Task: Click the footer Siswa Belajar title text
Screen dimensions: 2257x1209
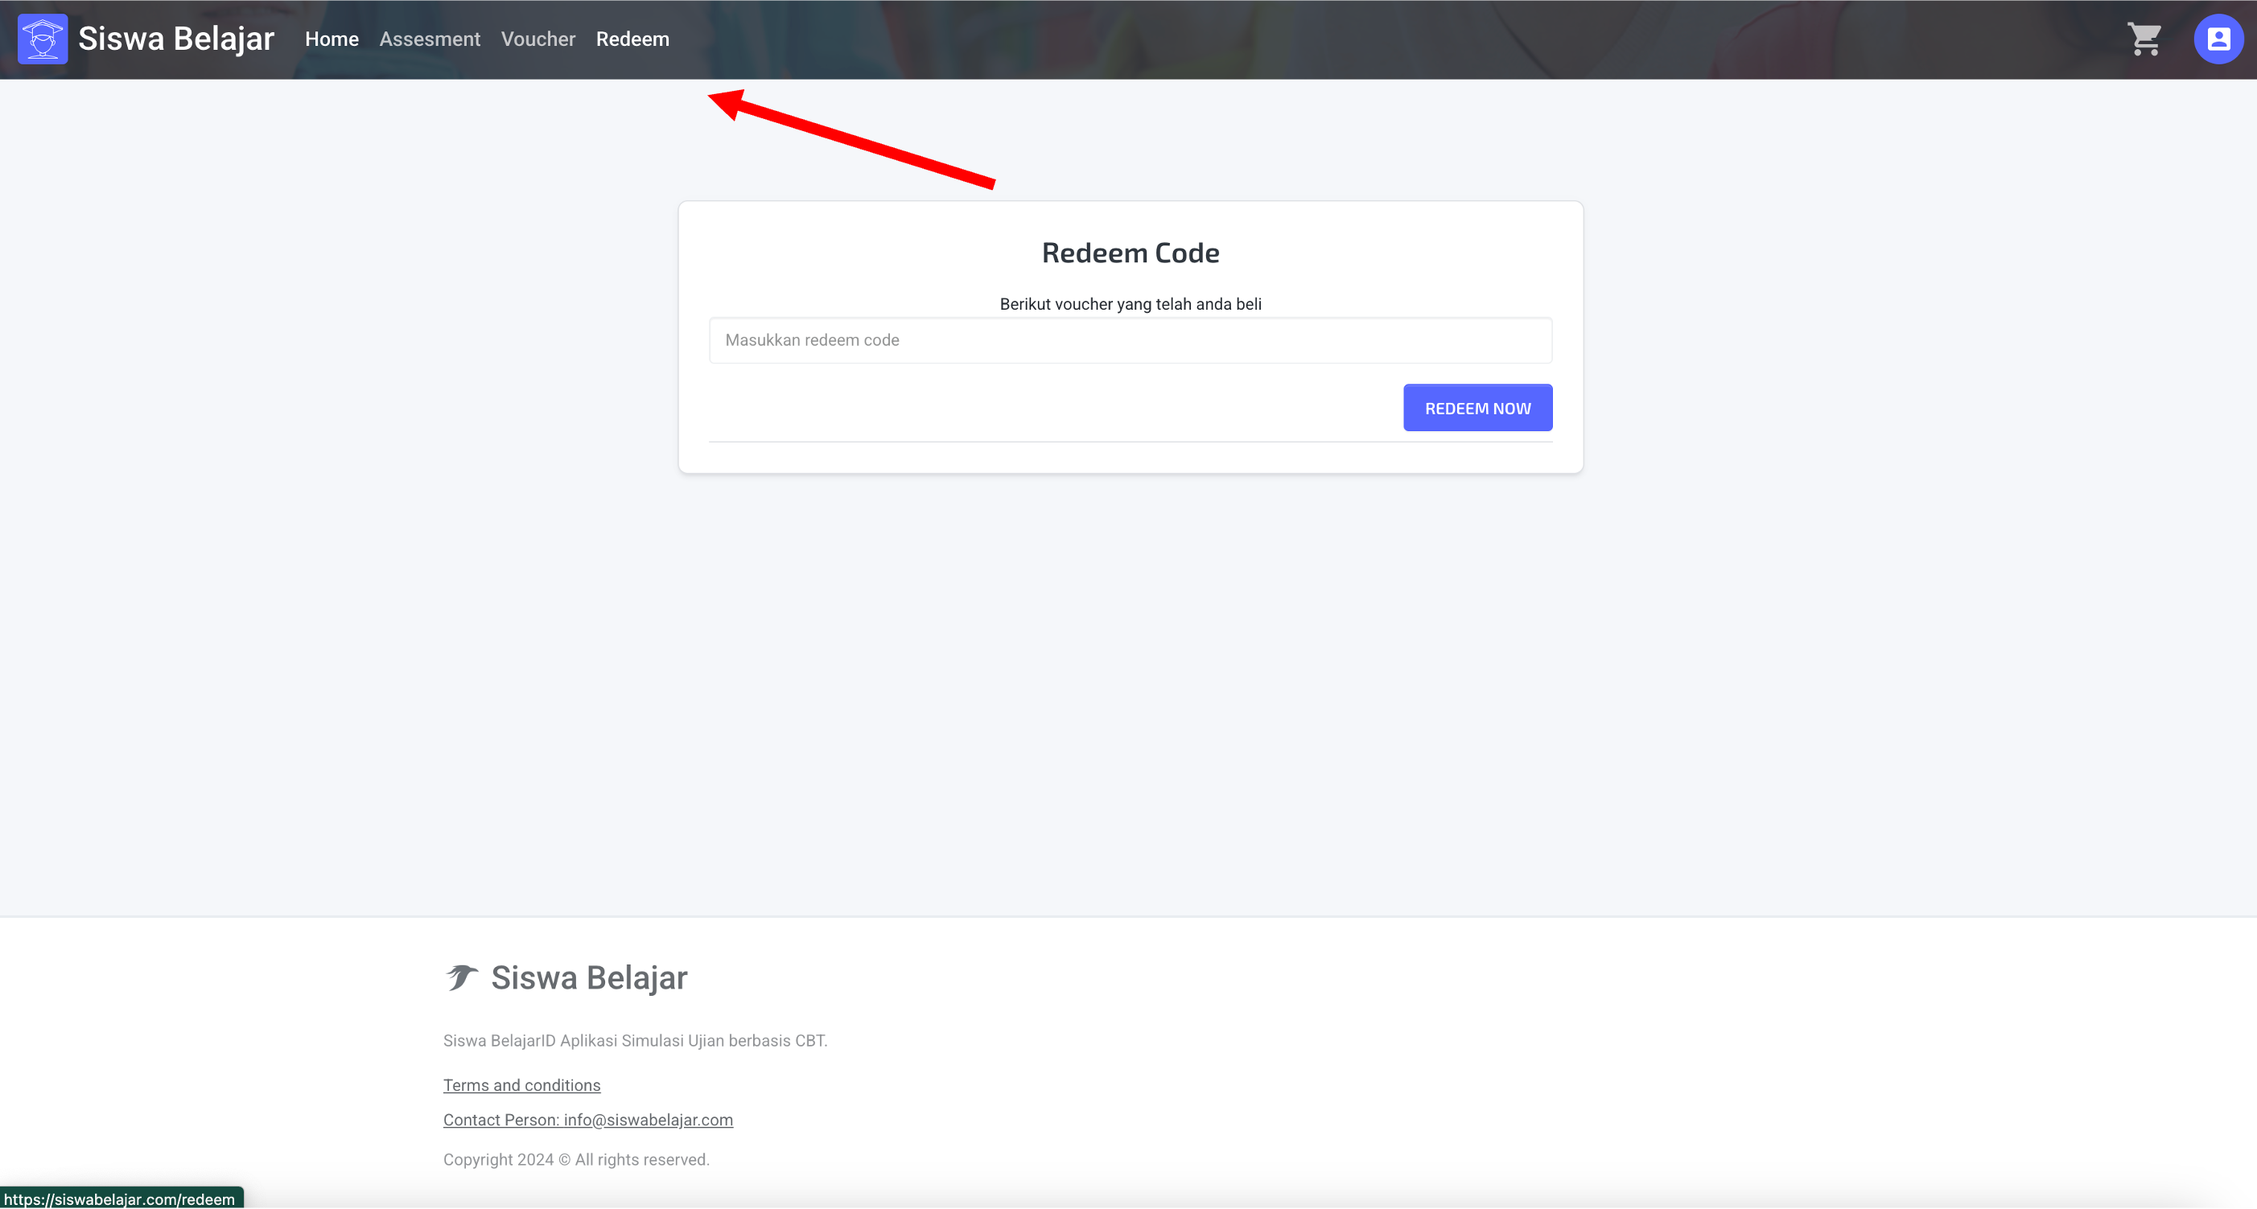Action: pyautogui.click(x=589, y=977)
